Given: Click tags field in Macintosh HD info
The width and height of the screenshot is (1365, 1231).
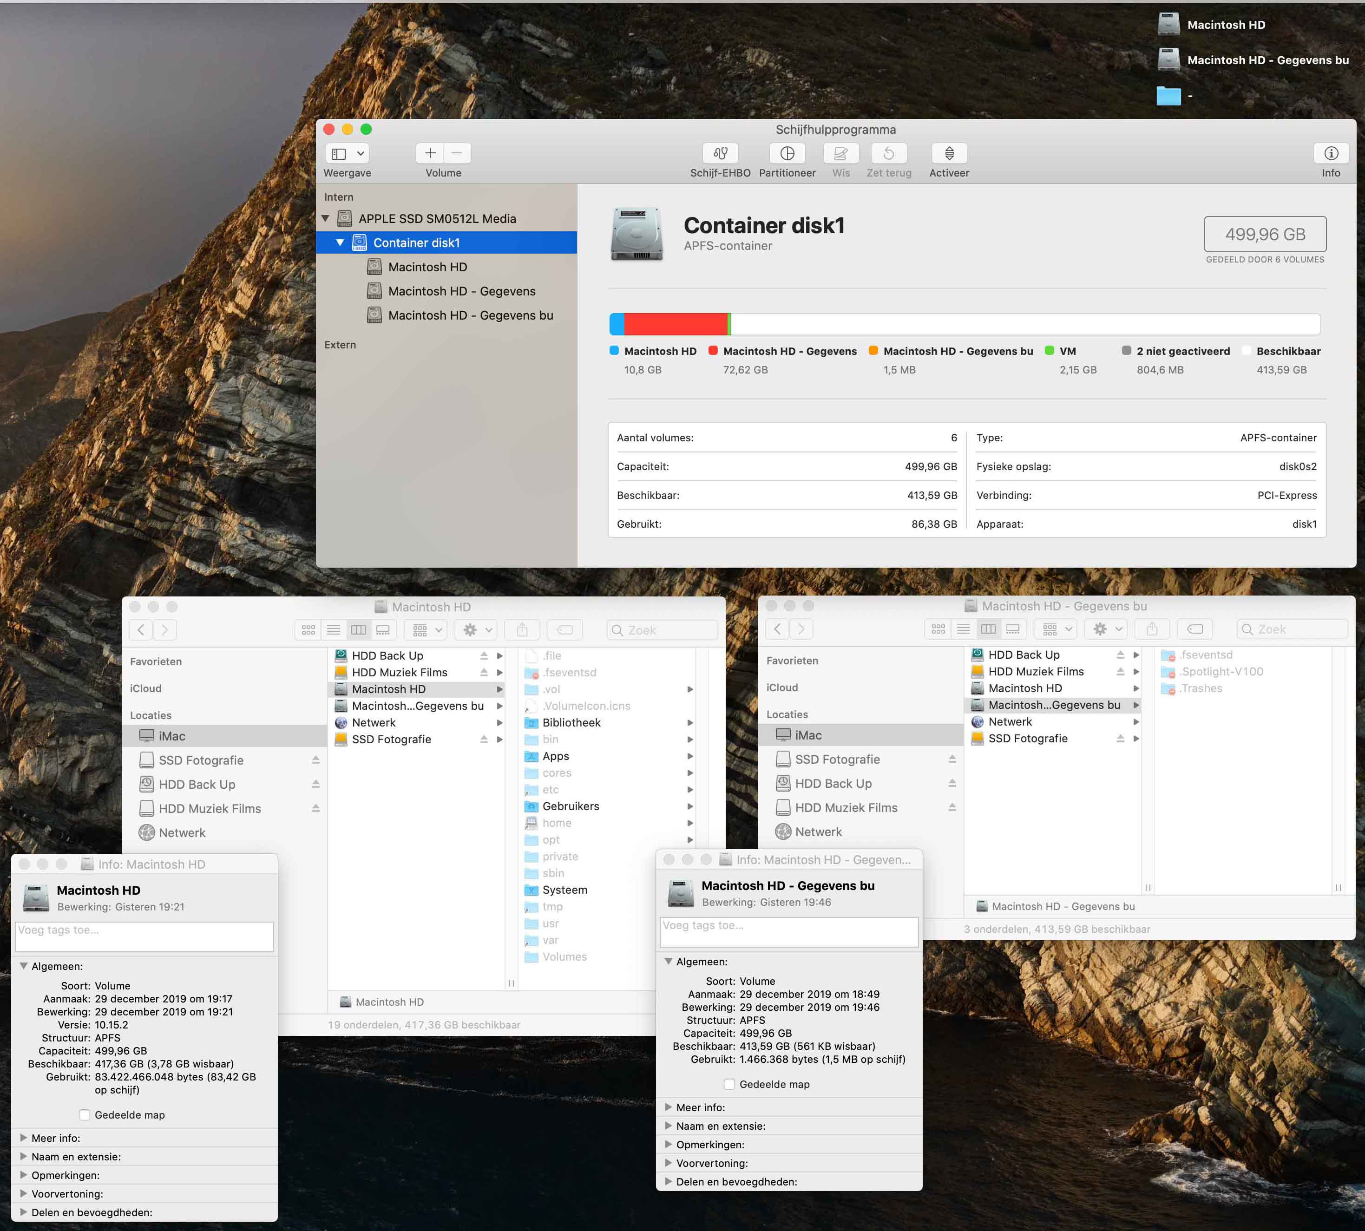Looking at the screenshot, I should click(144, 937).
